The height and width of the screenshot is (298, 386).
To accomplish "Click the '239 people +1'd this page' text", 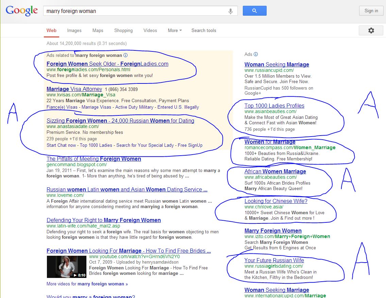I will [x=72, y=139].
